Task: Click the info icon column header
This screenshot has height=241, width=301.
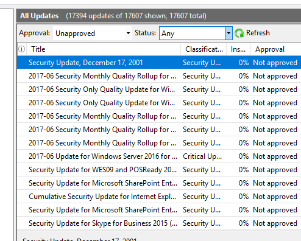Action: [22, 49]
